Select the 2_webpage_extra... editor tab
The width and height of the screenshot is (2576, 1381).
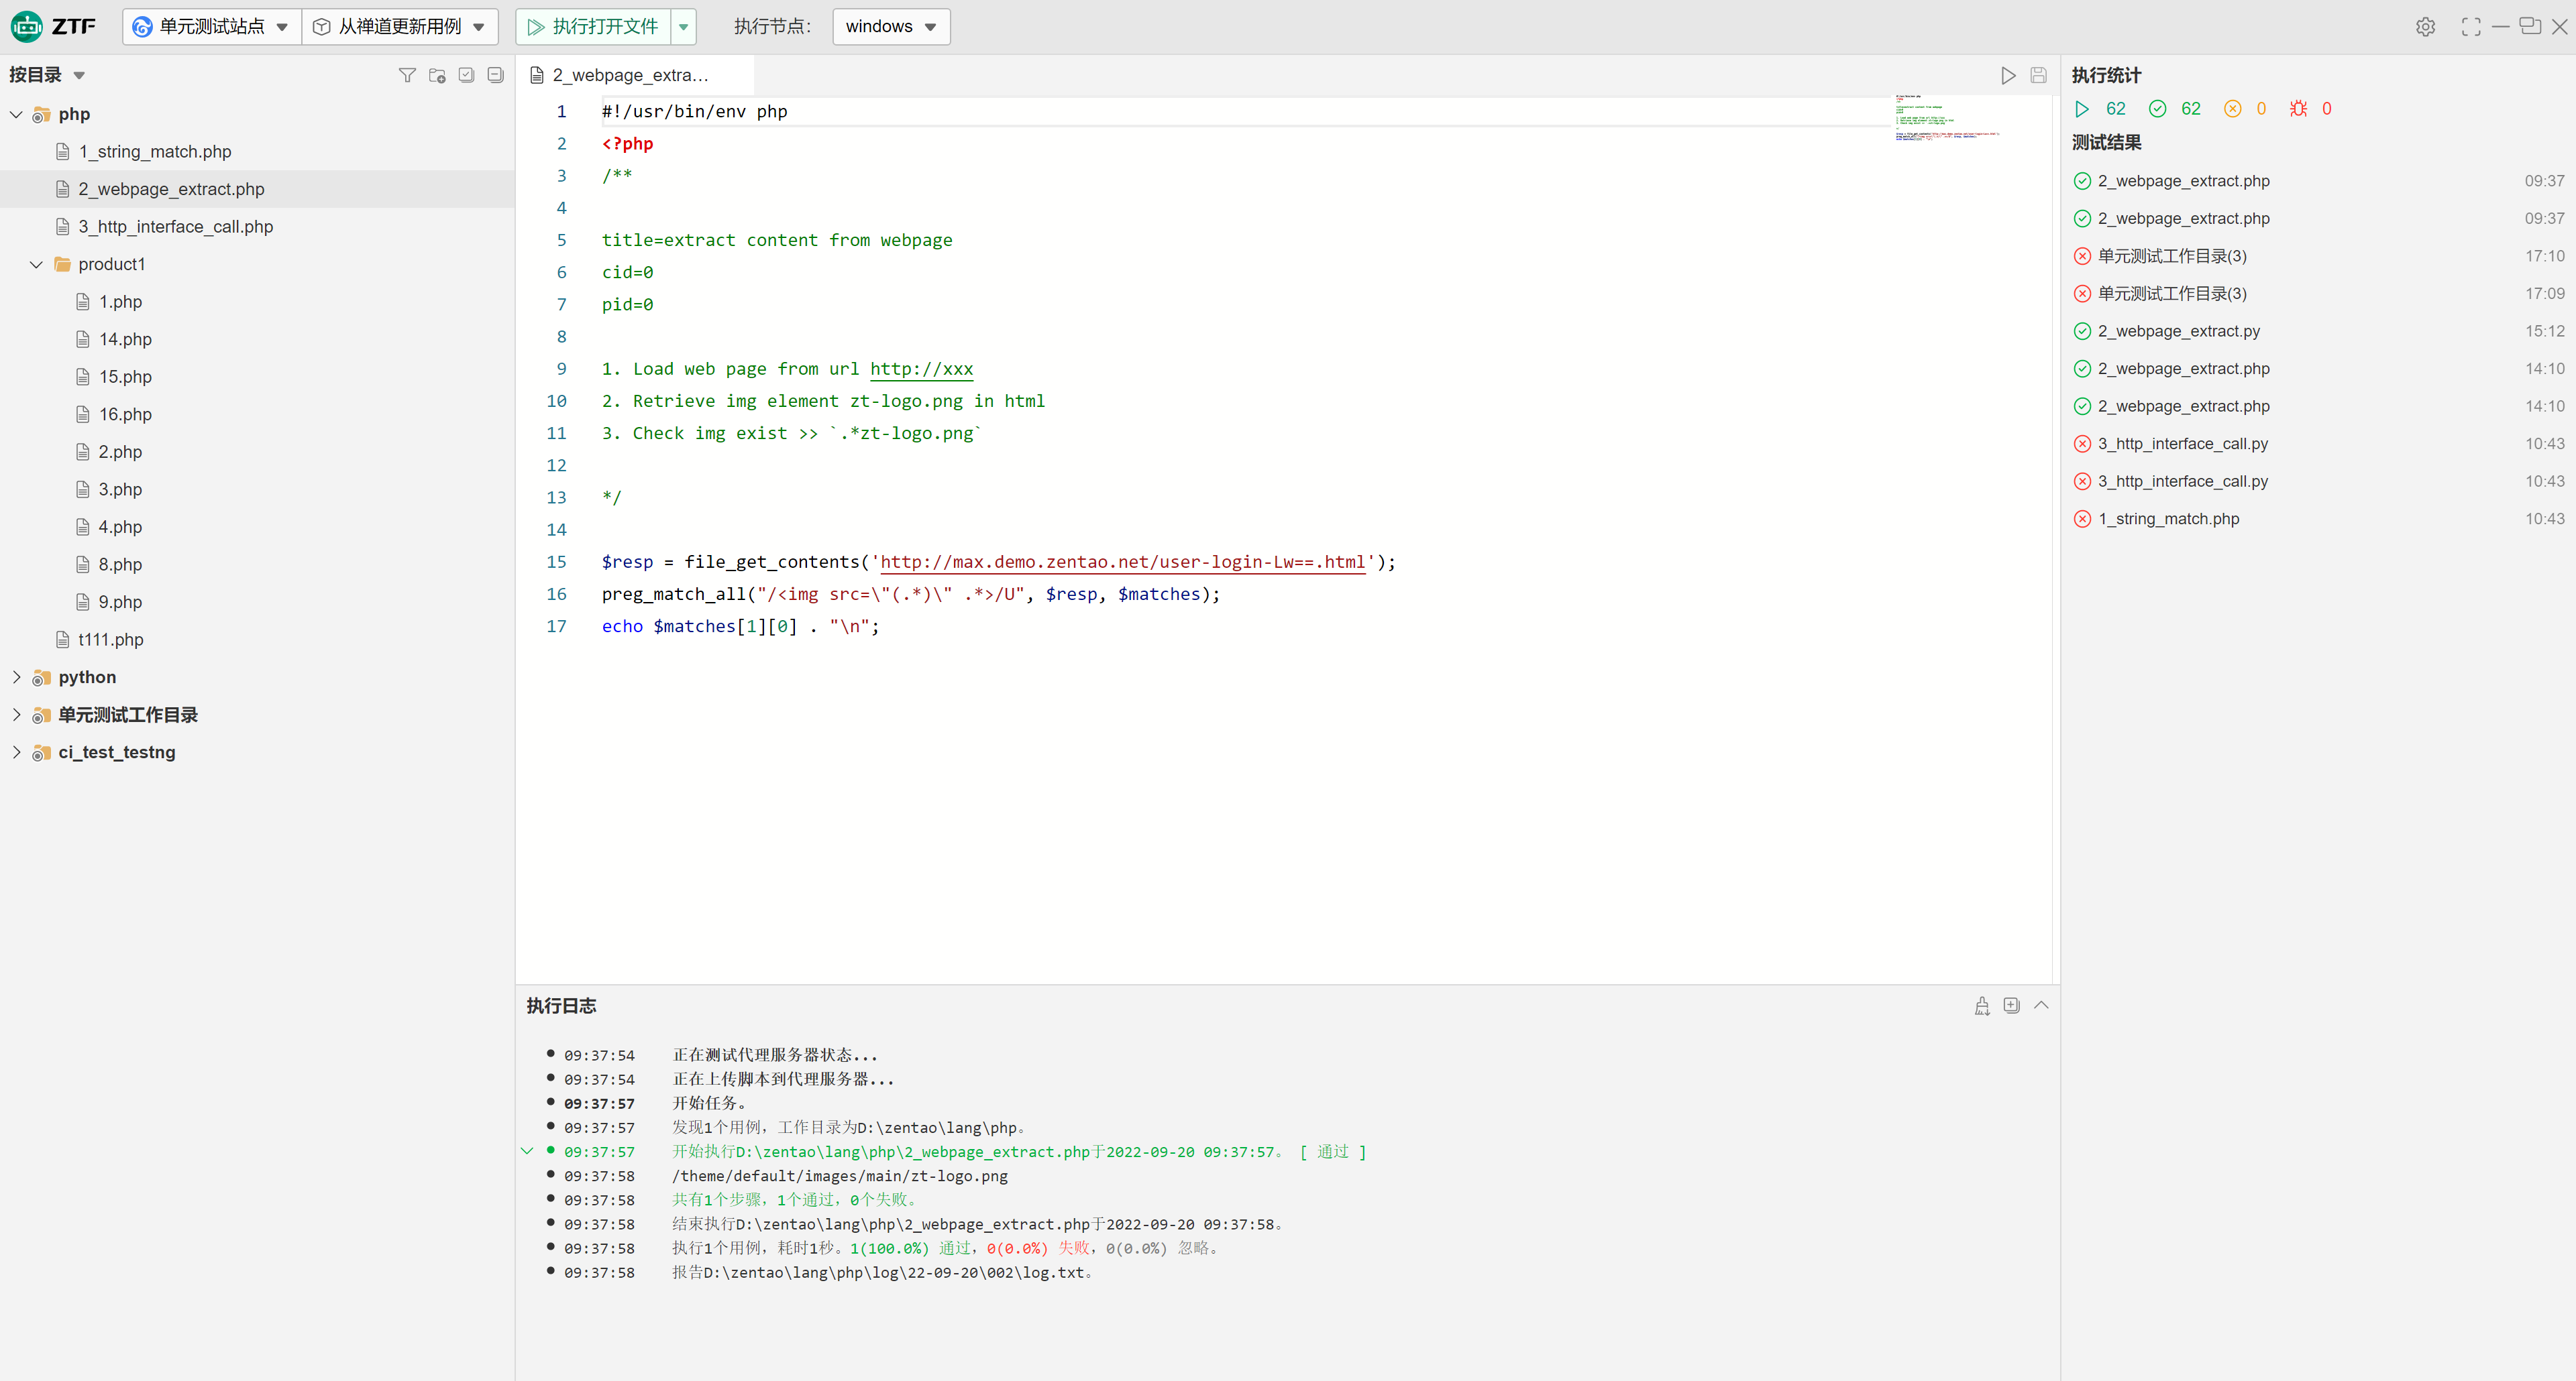pyautogui.click(x=630, y=75)
